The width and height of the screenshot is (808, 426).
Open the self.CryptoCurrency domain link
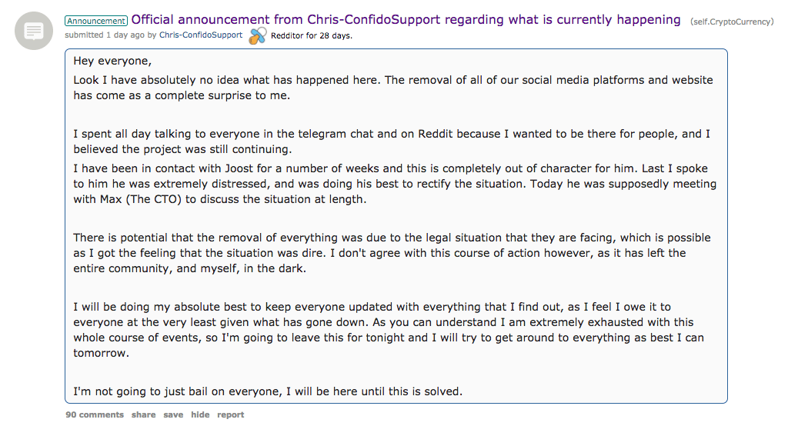pyautogui.click(x=732, y=22)
